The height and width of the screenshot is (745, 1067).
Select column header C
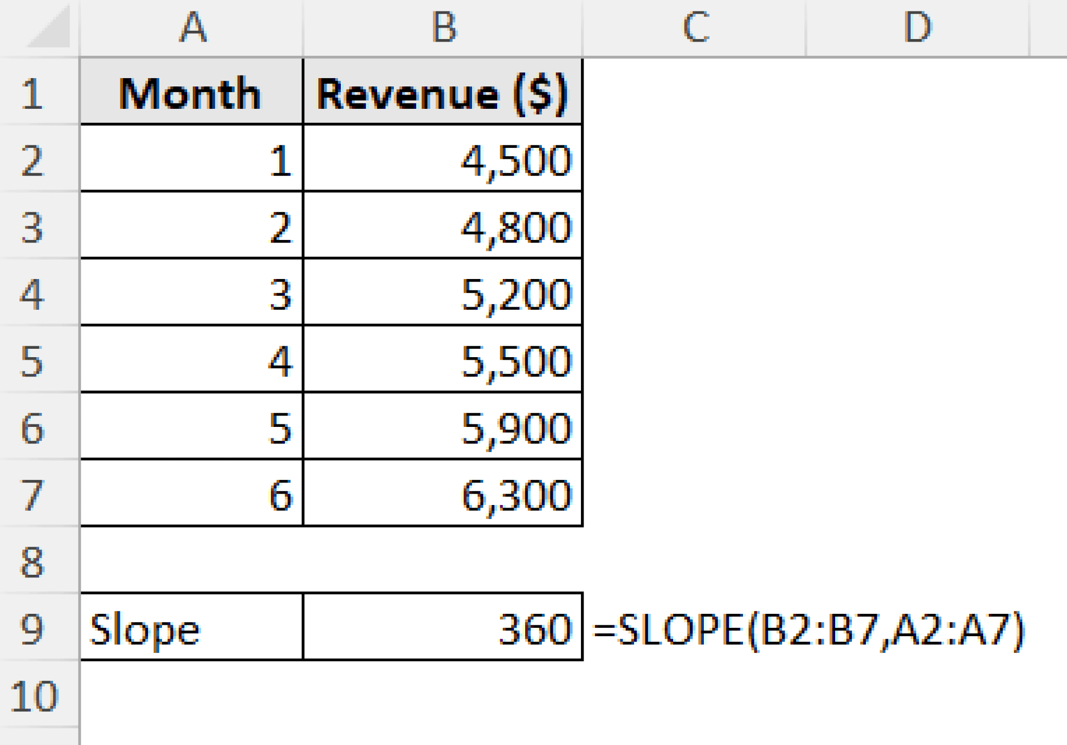pyautogui.click(x=696, y=26)
